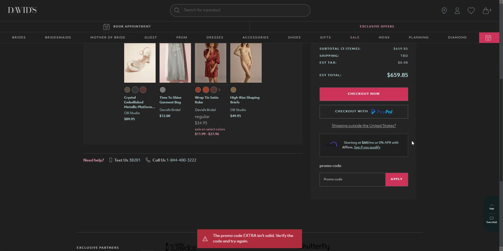Open the Prom menu
The height and width of the screenshot is (251, 503).
pos(182,38)
